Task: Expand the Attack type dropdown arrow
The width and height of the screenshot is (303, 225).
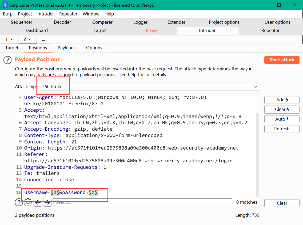Action: [255, 87]
